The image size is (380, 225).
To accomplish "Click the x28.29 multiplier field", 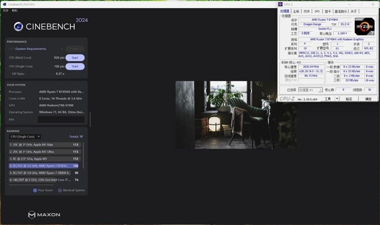I will click(311, 72).
